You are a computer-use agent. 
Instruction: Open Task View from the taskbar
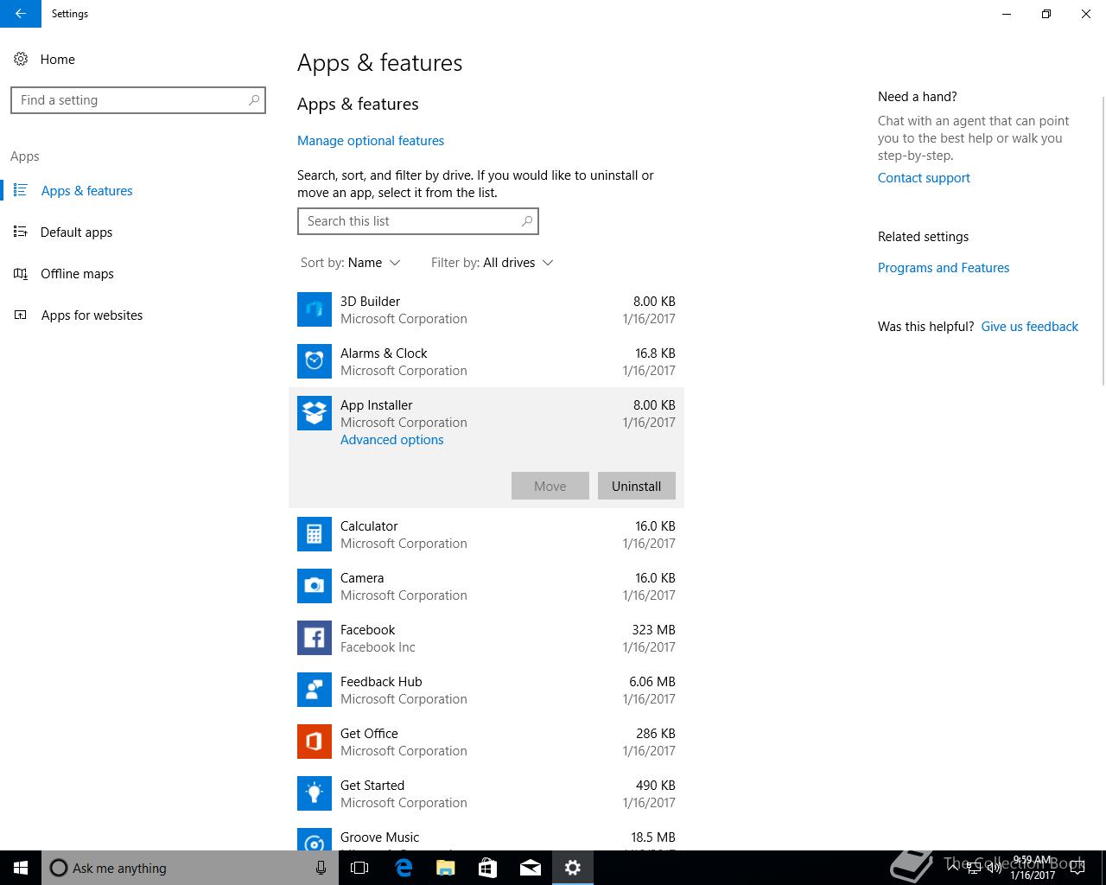359,868
